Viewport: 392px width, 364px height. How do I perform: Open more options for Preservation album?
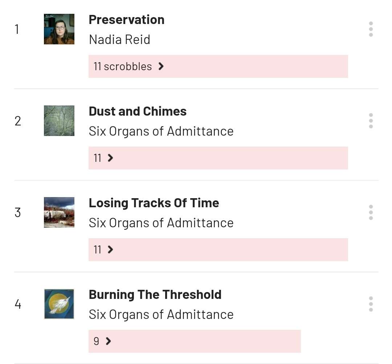[x=371, y=29]
